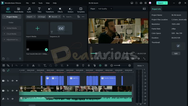
Task: Adjust the player volume icon
Action: click(x=139, y=59)
